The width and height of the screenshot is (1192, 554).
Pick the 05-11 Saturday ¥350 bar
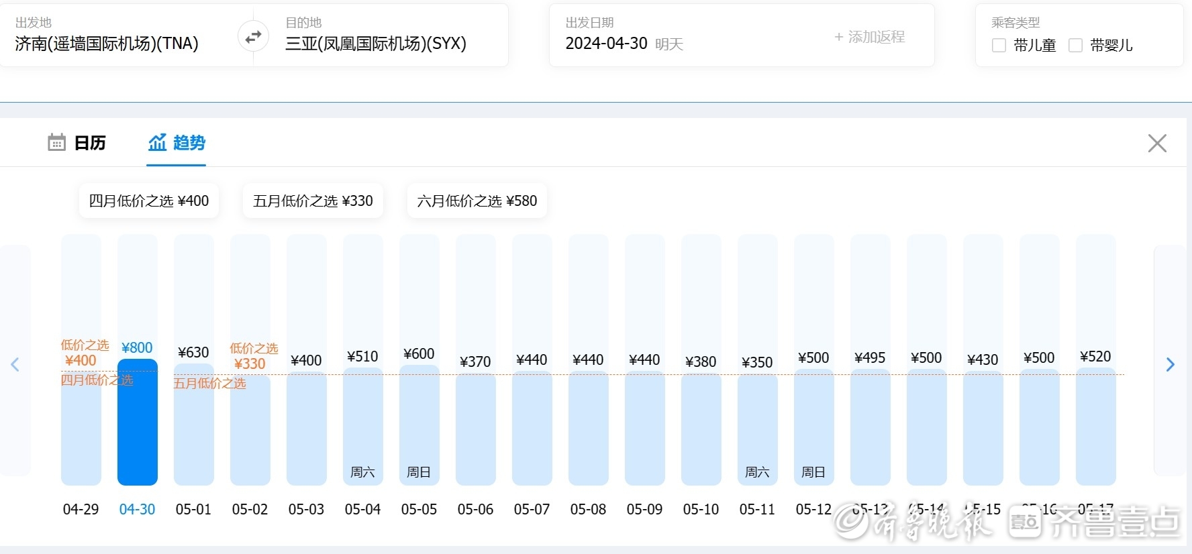(x=757, y=429)
